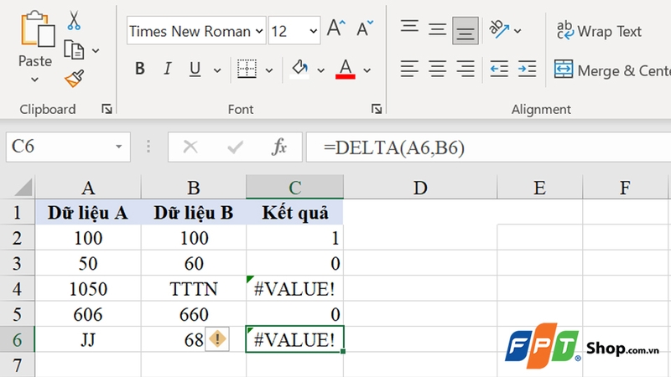The height and width of the screenshot is (377, 671).
Task: Select row 1 header
Action: pos(17,212)
